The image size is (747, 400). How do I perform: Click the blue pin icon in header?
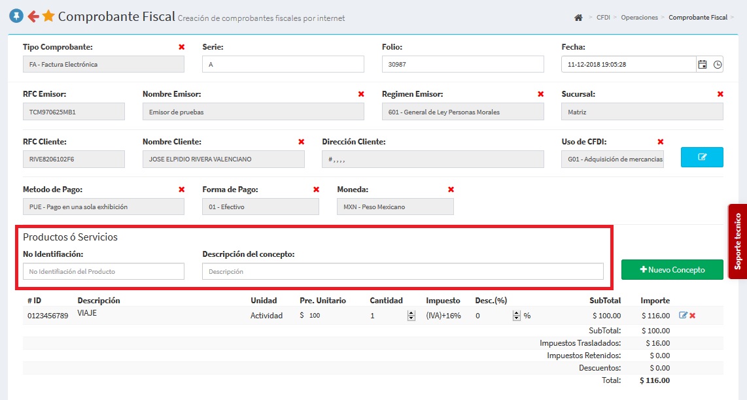(16, 16)
